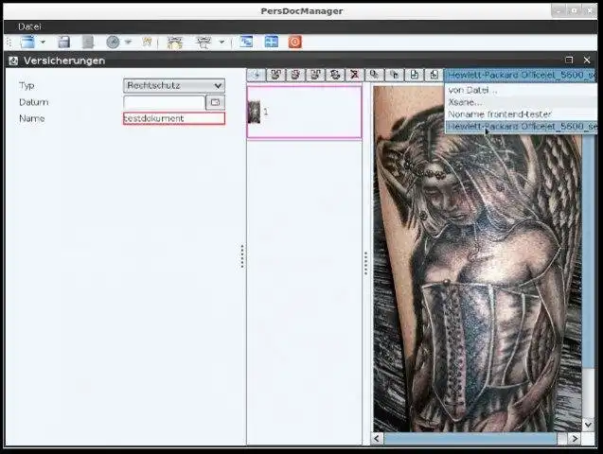Click the scanned tattoo image preview
This screenshot has height=454, width=603.
pyautogui.click(x=477, y=258)
